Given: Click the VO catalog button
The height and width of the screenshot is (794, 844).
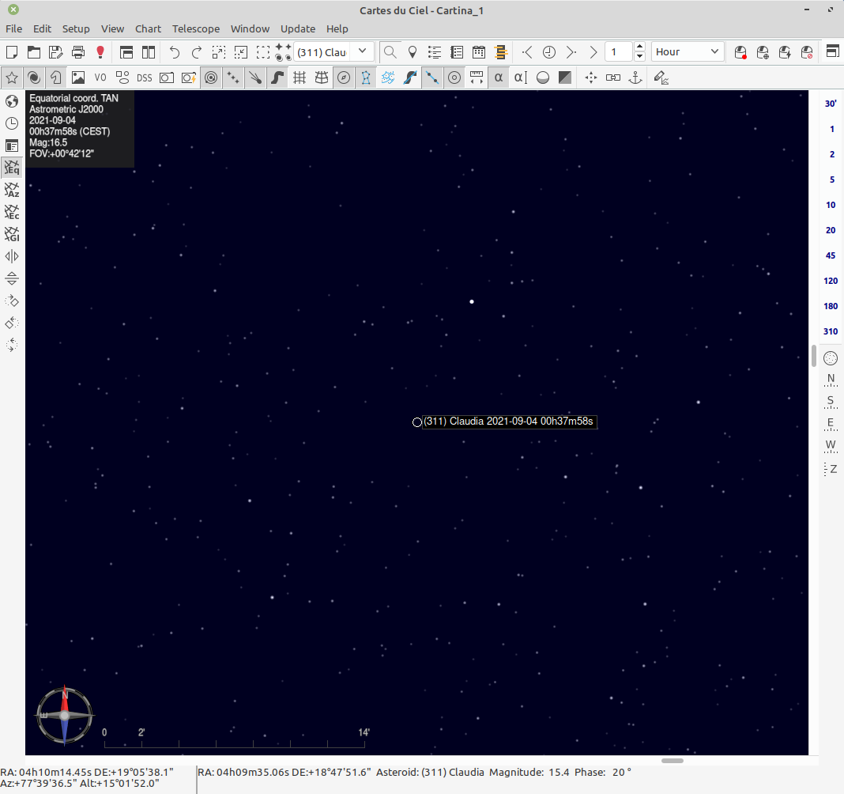Looking at the screenshot, I should [100, 78].
